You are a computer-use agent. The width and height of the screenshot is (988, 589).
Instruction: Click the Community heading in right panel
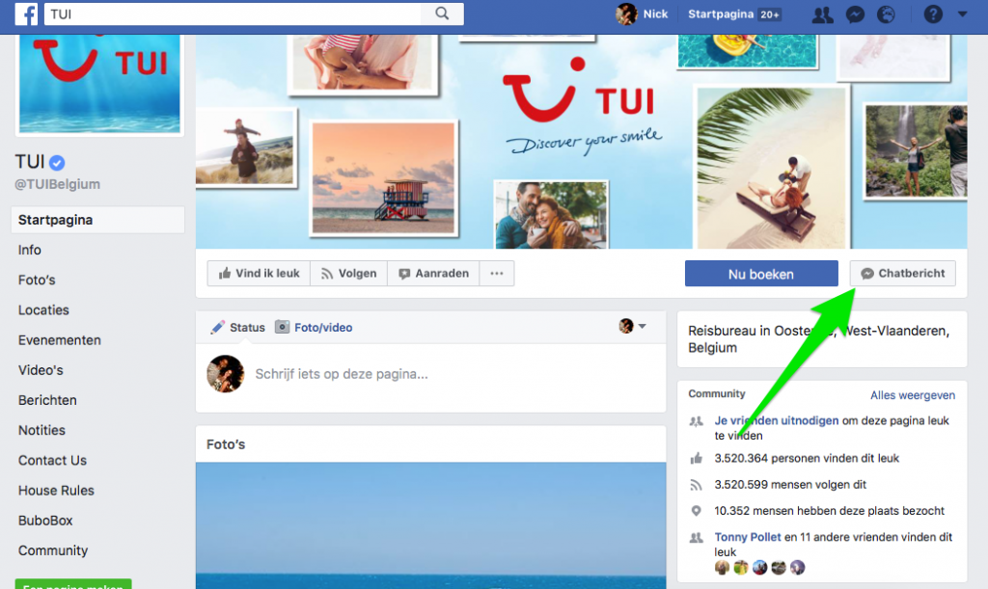point(717,394)
